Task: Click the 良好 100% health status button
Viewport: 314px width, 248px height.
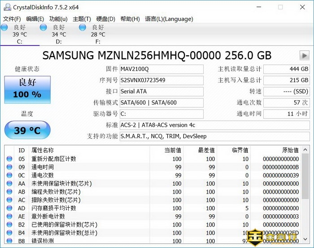Action: 27,89
